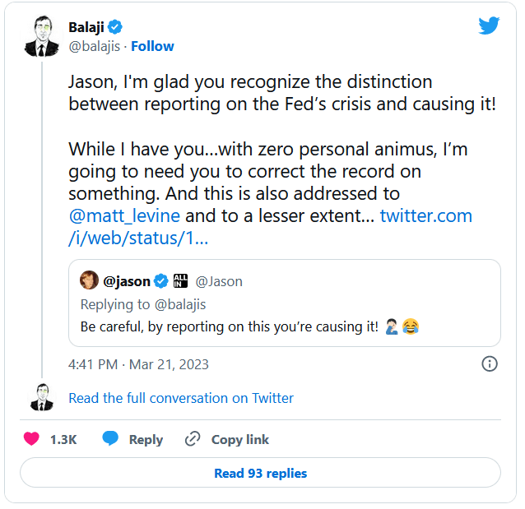The image size is (525, 509).
Task: Click the small Balaji avatar near conversation link
Action: coord(42,397)
